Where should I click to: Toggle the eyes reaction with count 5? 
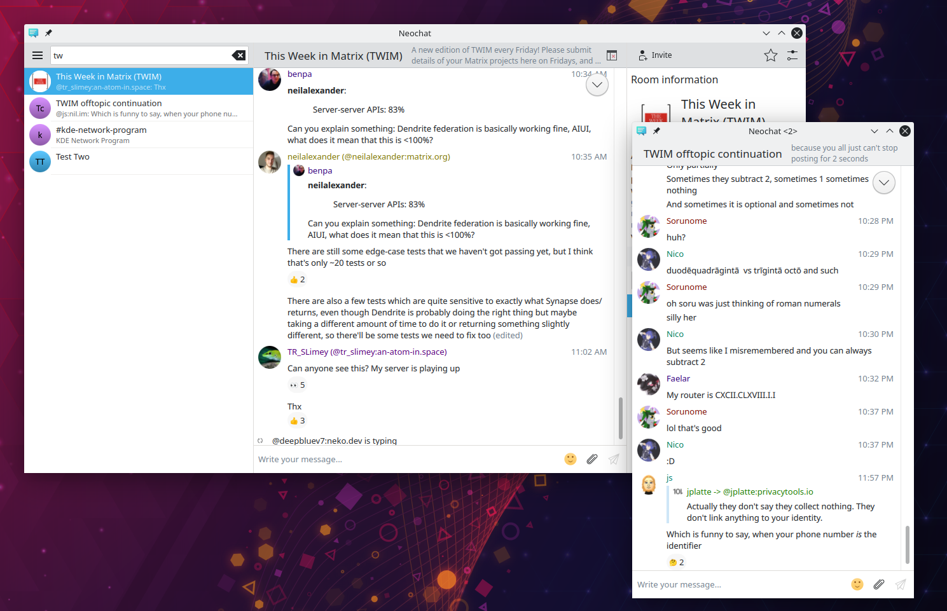click(x=297, y=385)
